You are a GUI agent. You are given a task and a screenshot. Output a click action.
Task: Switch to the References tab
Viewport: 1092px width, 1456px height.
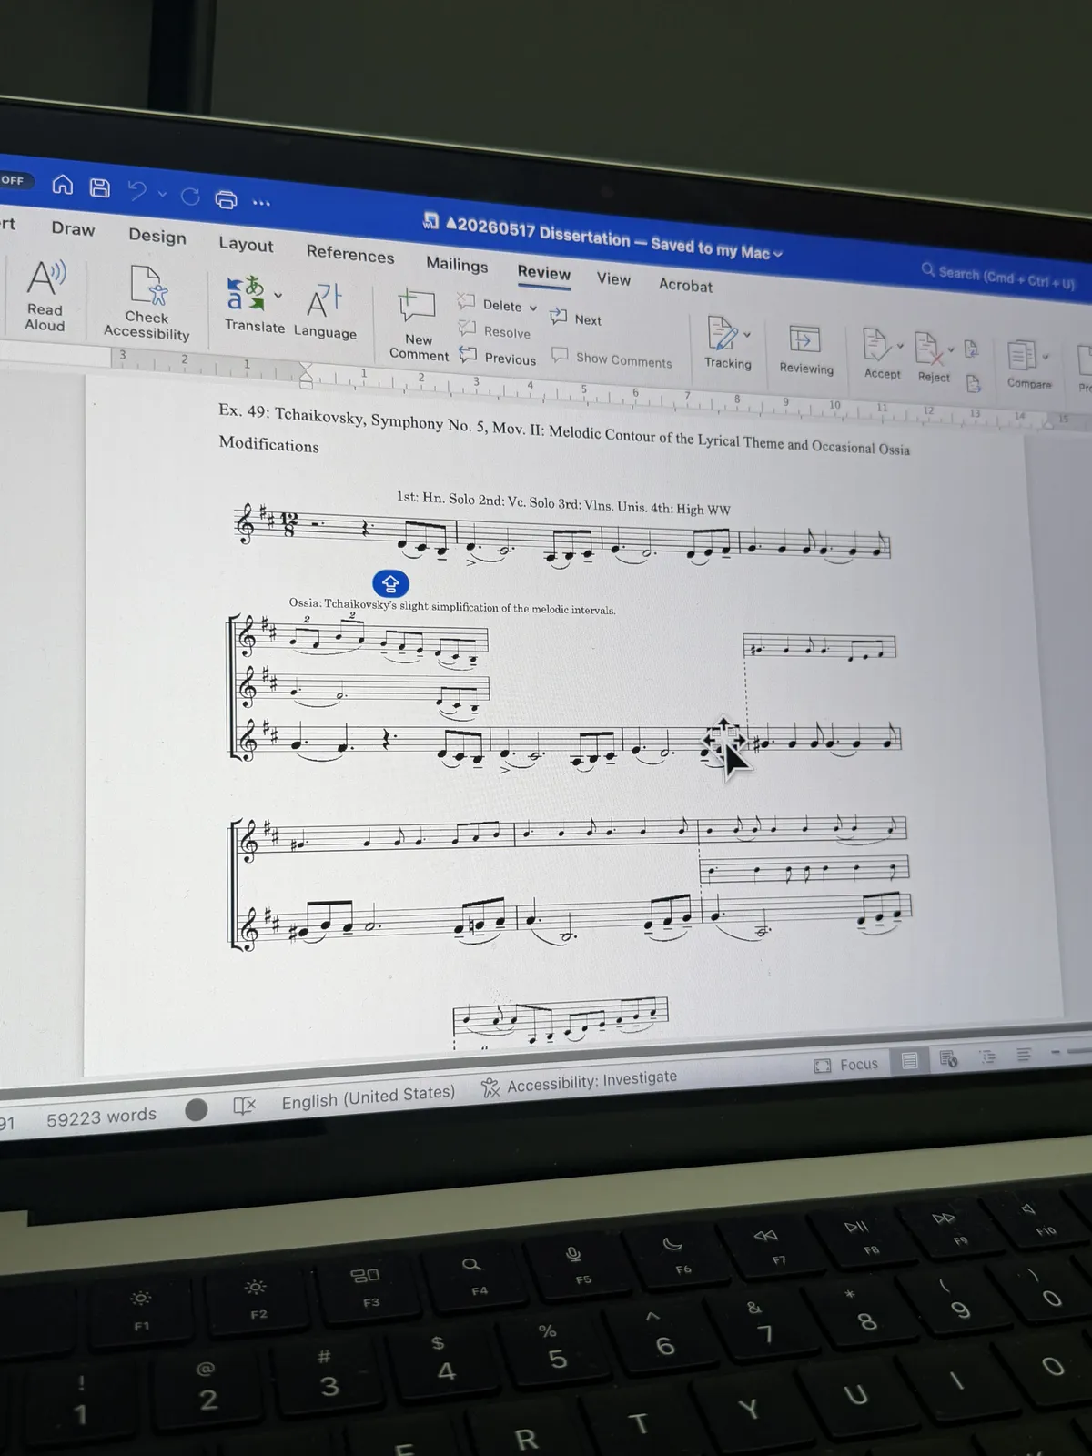pos(350,254)
